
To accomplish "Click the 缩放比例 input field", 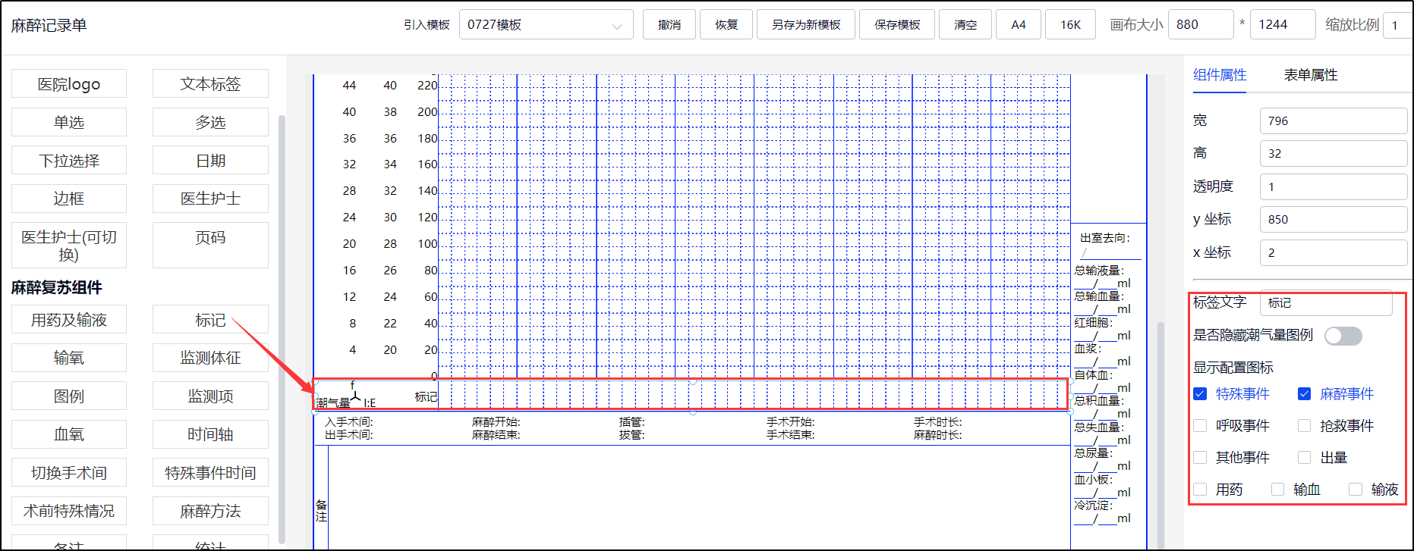I will click(1398, 24).
